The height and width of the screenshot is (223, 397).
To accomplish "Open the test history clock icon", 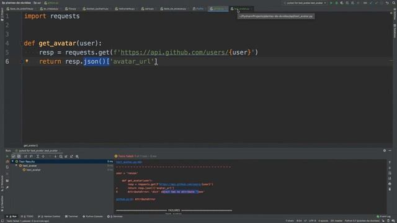I will pos(61,157).
